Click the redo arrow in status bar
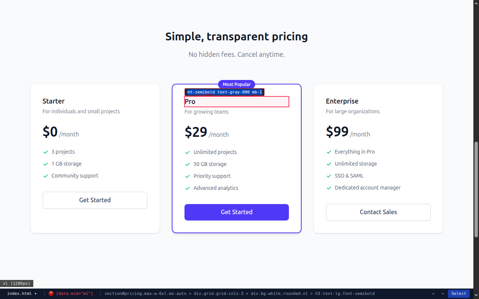 pos(442,294)
